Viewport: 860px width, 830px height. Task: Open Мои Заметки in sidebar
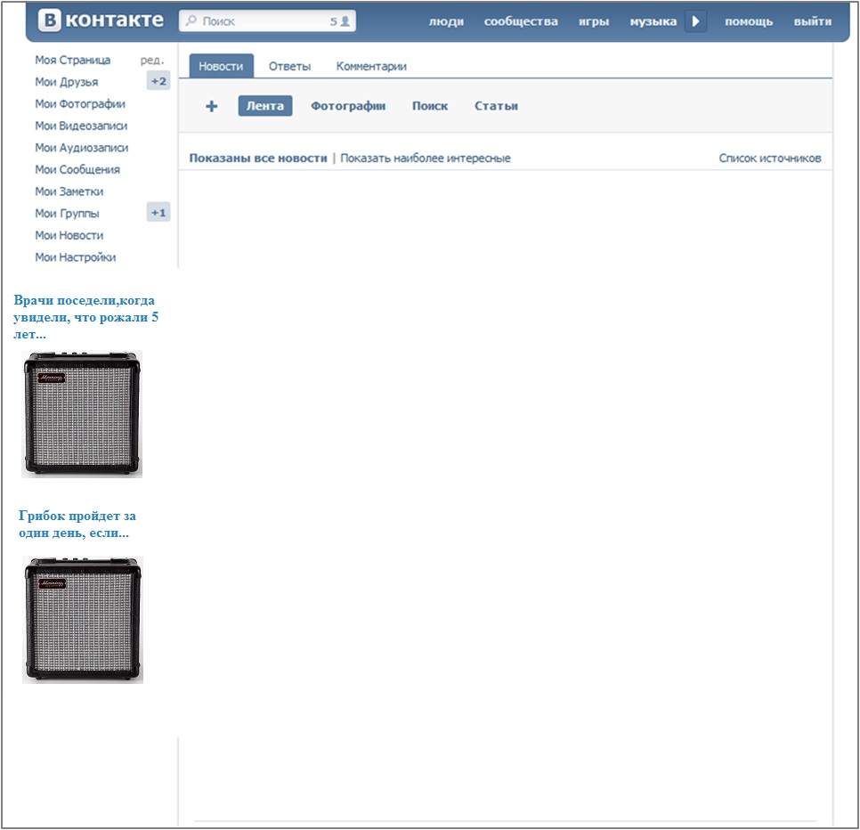[x=69, y=191]
